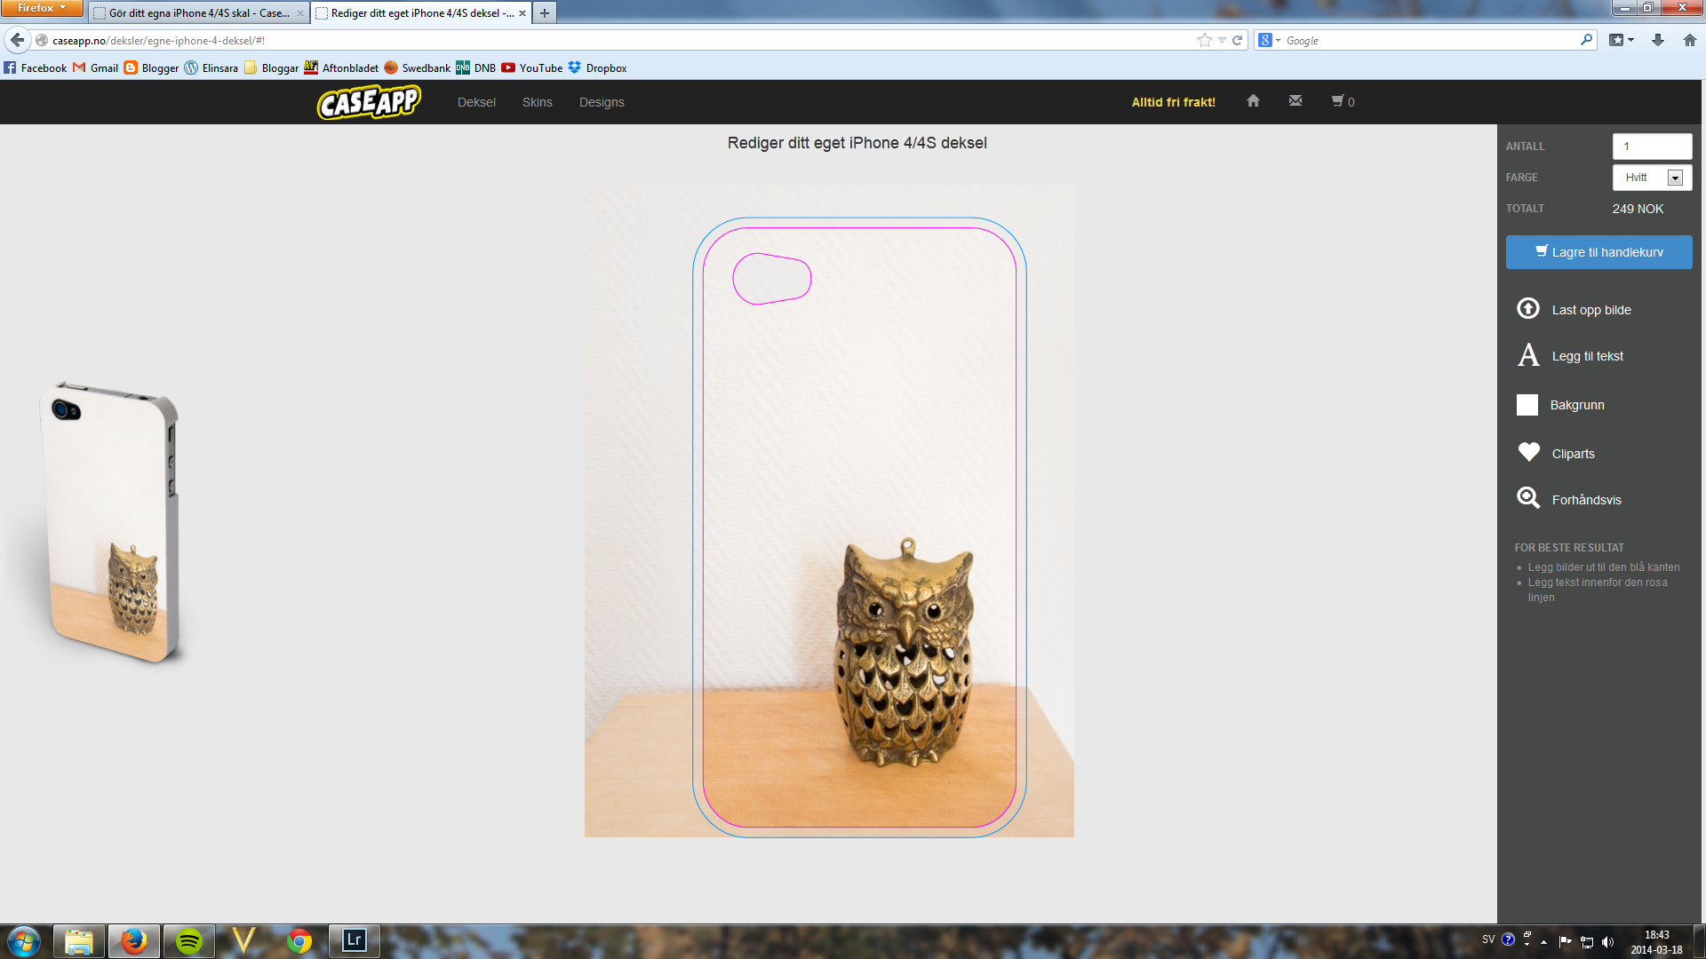Image resolution: width=1706 pixels, height=959 pixels.
Task: Open the preview magnifier icon
Action: 1528,498
